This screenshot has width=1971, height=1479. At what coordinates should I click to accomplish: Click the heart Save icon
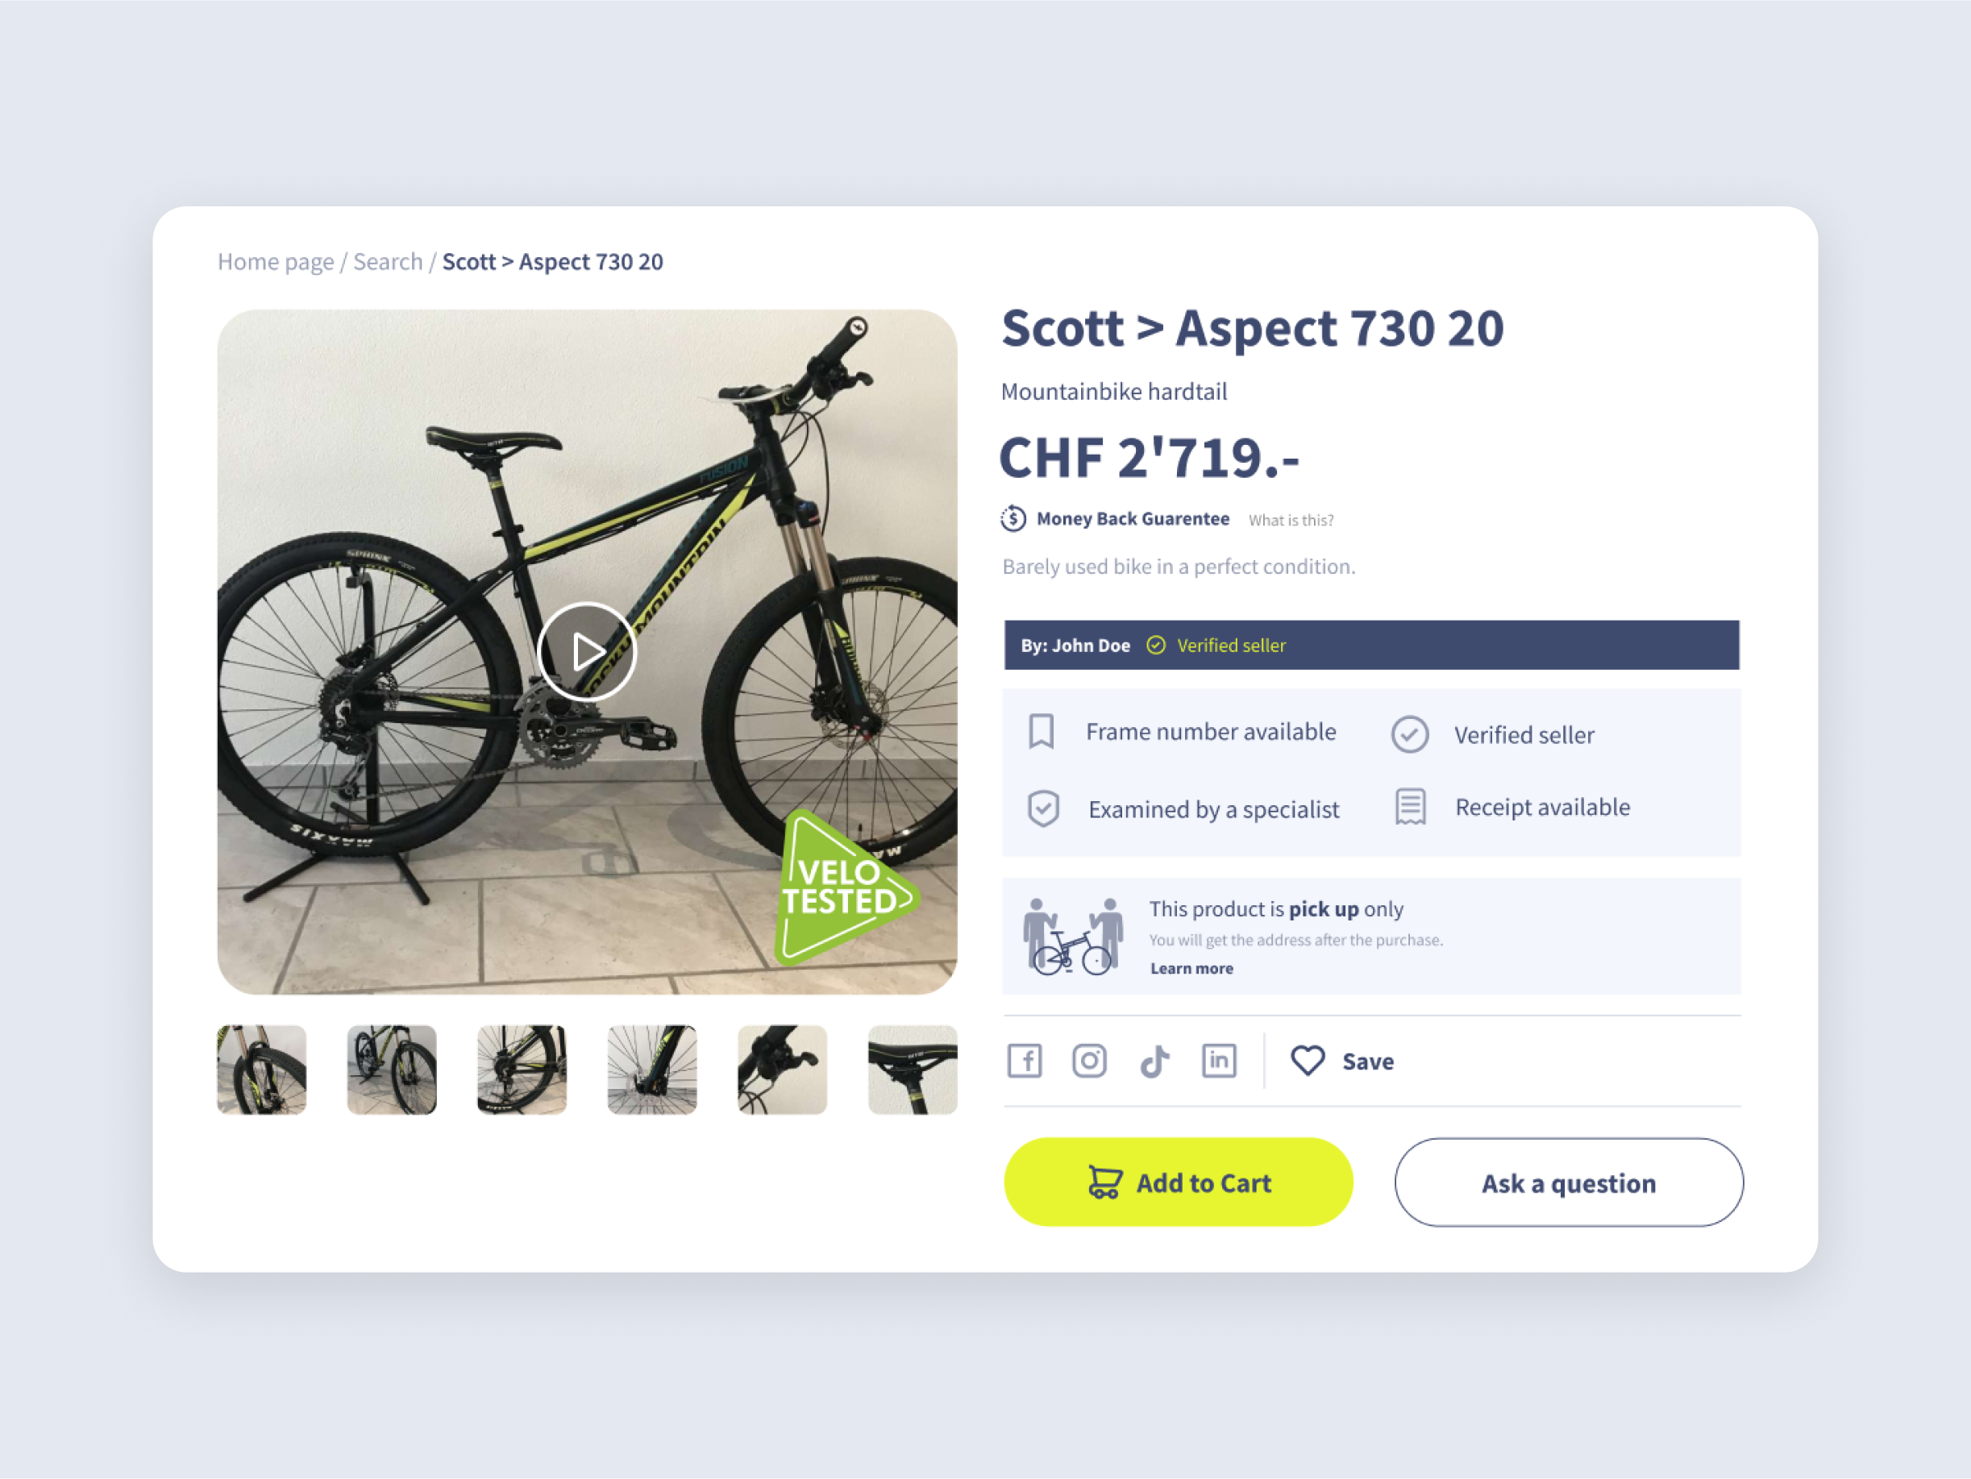tap(1308, 1060)
